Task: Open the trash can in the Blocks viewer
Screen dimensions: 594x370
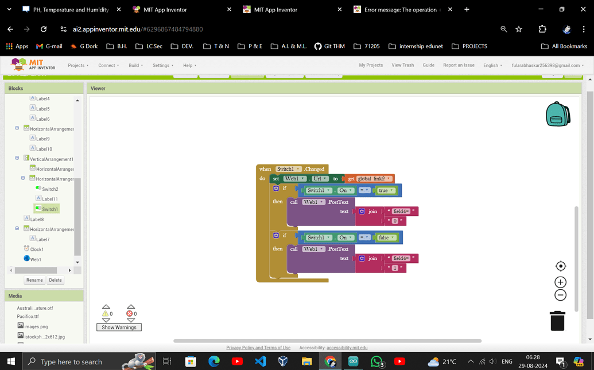Action: click(x=557, y=321)
